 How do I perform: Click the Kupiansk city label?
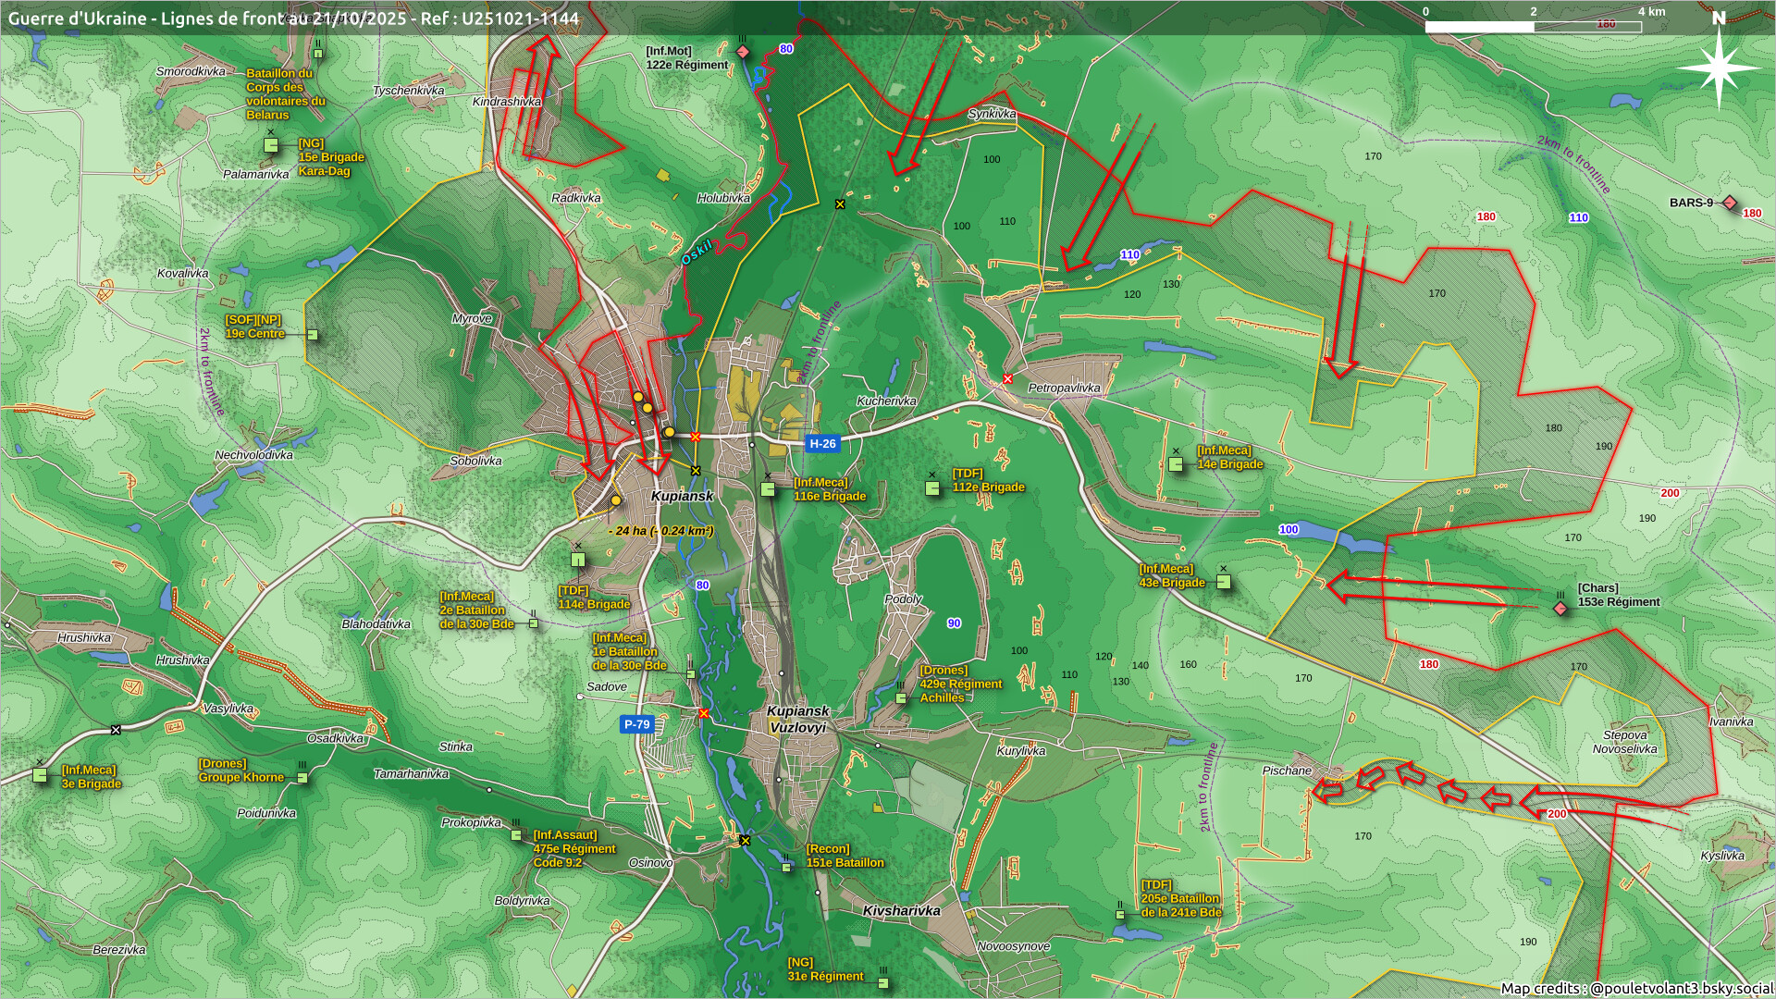pos(682,496)
